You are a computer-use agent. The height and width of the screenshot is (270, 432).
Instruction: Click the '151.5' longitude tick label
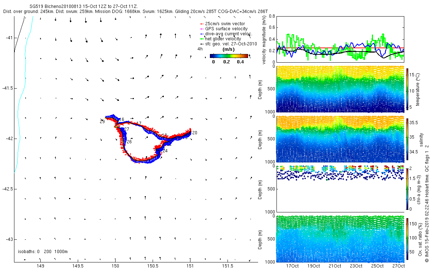click(x=228, y=266)
